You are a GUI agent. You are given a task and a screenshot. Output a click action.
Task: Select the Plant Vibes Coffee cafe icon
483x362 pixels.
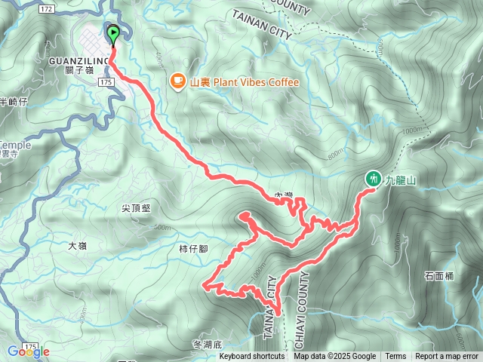tap(178, 82)
